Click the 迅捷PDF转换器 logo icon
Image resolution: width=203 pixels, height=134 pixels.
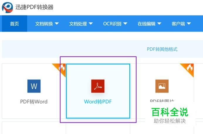pos(7,7)
